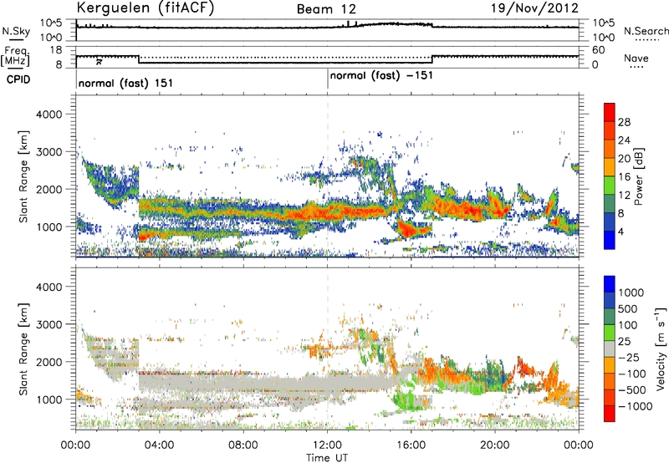Select the '24' power colorbar label
The height and width of the screenshot is (463, 669).
(x=624, y=140)
